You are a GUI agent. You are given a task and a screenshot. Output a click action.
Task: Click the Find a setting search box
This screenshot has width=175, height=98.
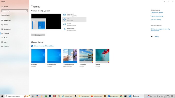click(14, 11)
